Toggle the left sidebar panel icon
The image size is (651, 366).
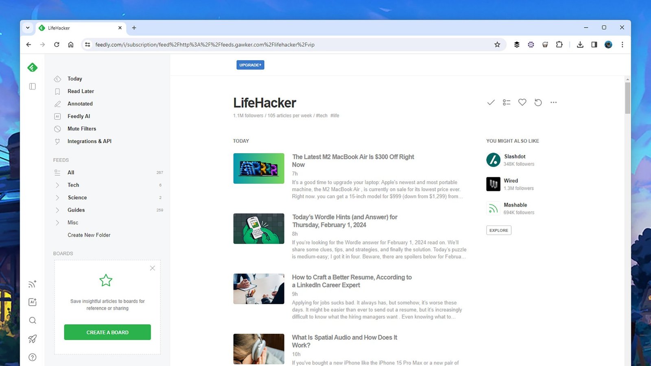pyautogui.click(x=33, y=86)
